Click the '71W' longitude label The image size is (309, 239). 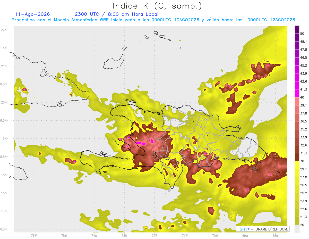pos(185,236)
